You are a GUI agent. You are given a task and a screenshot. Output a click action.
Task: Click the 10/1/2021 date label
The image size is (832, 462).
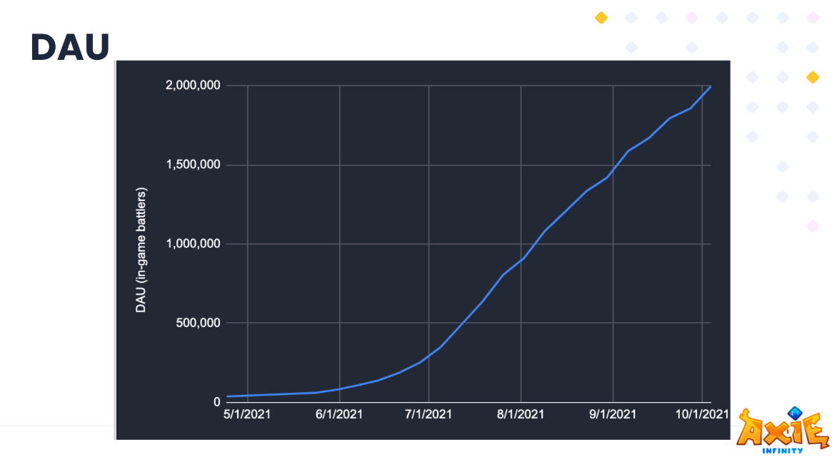tap(702, 414)
